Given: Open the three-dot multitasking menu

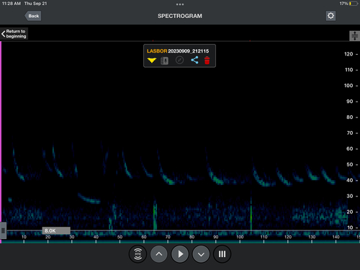Looking at the screenshot, I should point(180,4).
